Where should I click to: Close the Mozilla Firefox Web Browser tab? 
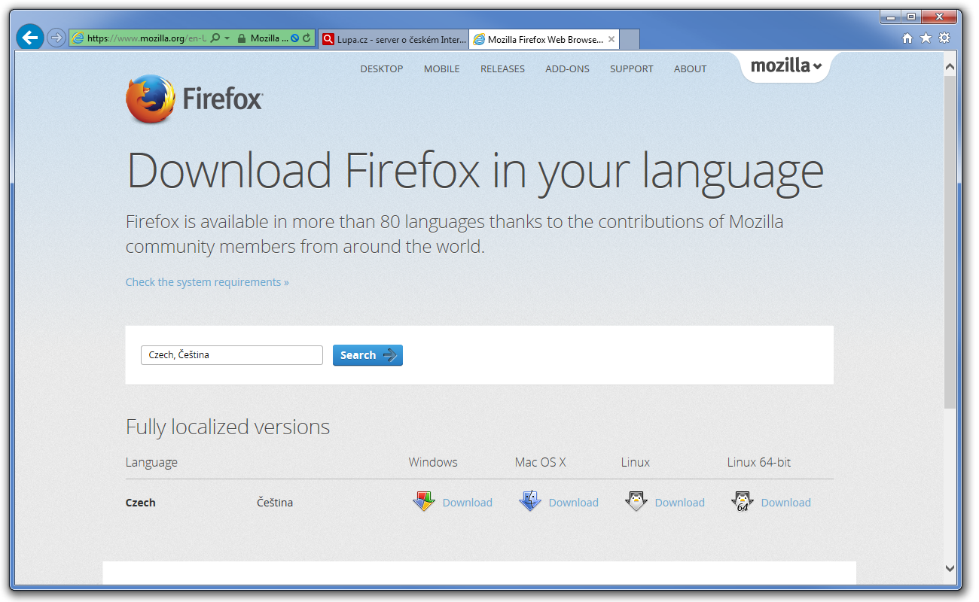click(x=611, y=39)
